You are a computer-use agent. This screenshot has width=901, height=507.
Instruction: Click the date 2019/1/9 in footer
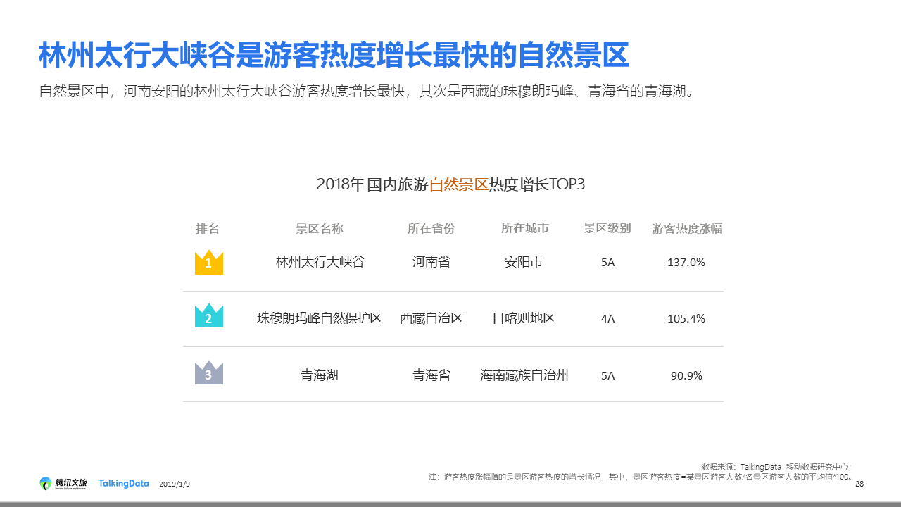tap(175, 484)
